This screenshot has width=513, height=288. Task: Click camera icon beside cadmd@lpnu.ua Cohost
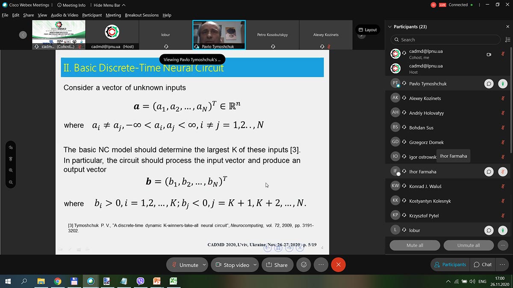coord(489,54)
